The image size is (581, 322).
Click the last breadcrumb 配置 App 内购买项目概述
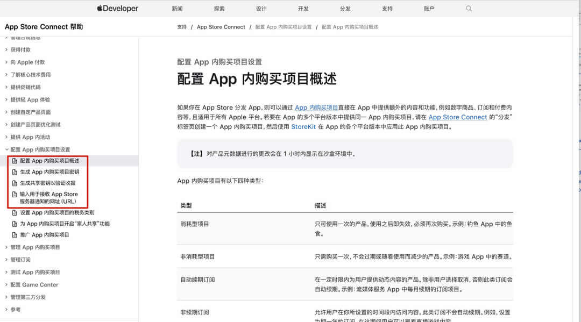350,27
